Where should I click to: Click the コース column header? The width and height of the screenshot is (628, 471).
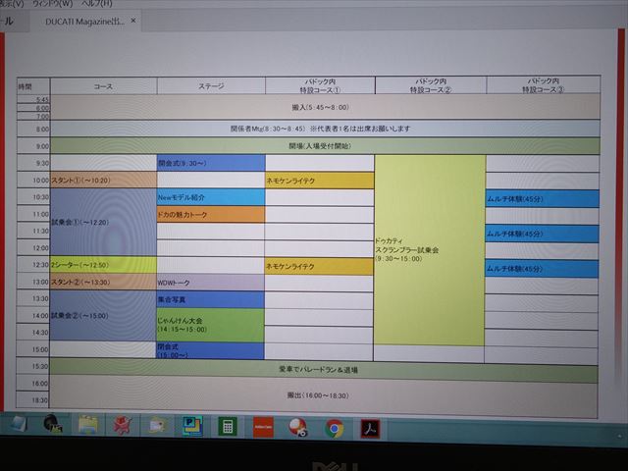103,86
